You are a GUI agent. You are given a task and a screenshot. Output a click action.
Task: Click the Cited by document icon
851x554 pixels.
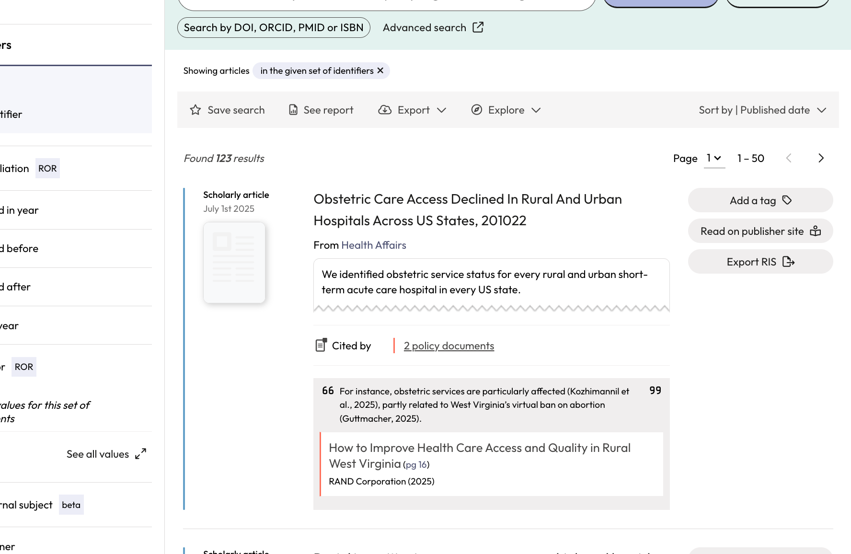point(321,345)
